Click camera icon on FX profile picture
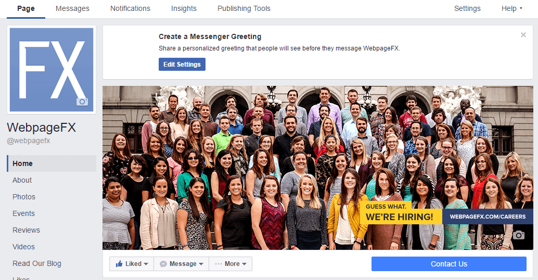Screen dimensions: 538x280 pos(82,101)
